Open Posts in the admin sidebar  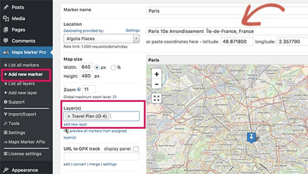(x=18, y=7)
